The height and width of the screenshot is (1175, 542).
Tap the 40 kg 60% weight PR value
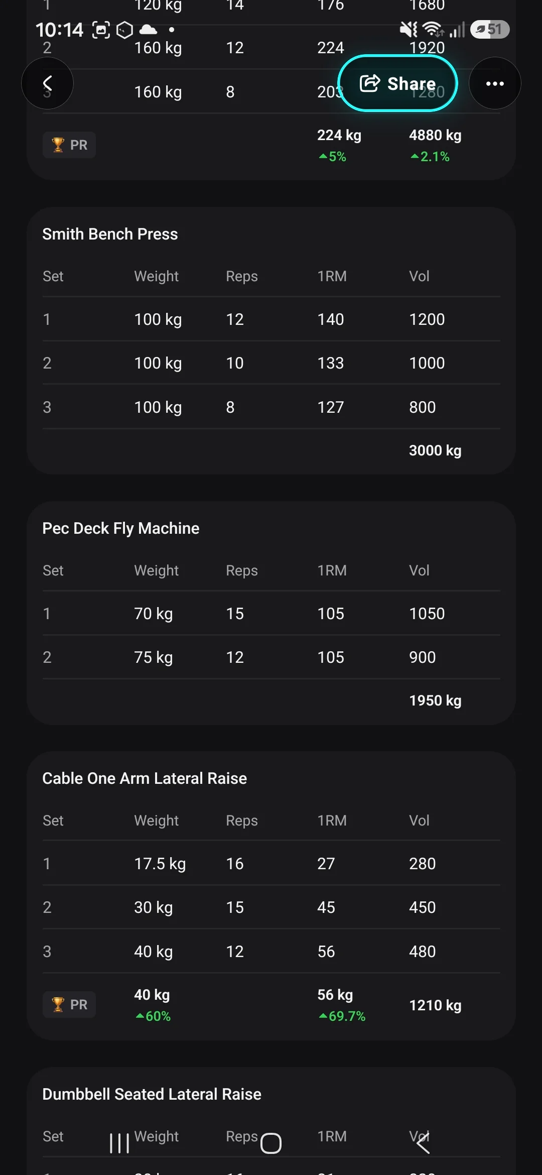pyautogui.click(x=153, y=1005)
